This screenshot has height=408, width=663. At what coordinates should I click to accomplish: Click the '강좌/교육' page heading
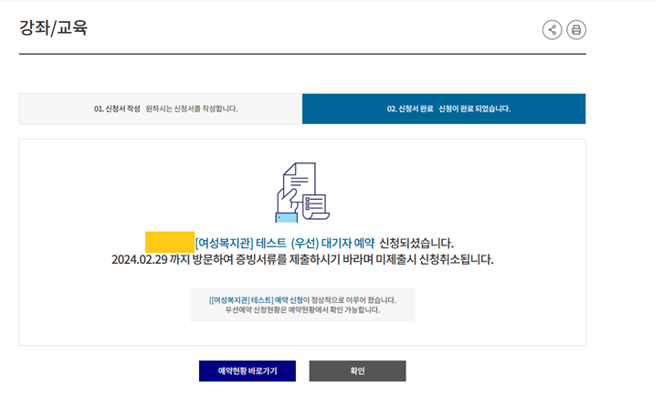click(x=54, y=28)
